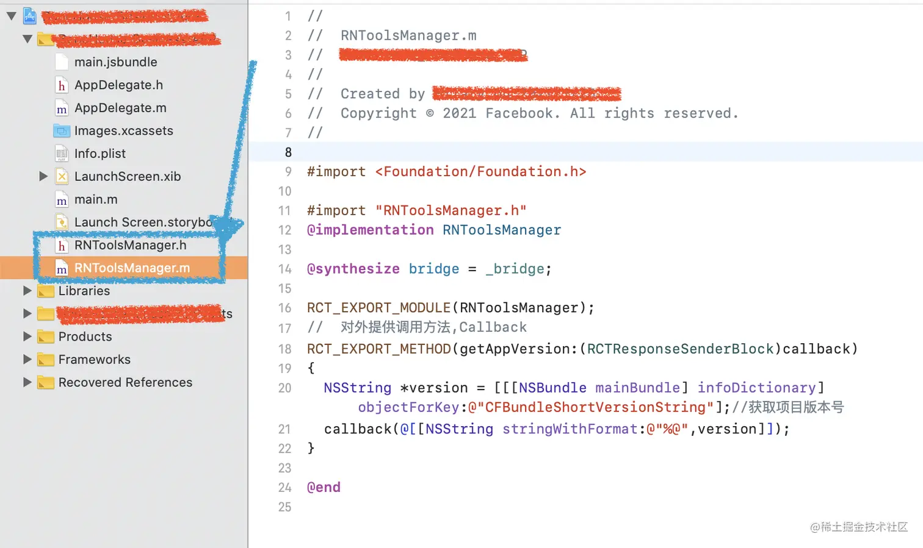Click the LaunchScreen.xib file icon
The width and height of the screenshot is (923, 548).
(x=61, y=177)
